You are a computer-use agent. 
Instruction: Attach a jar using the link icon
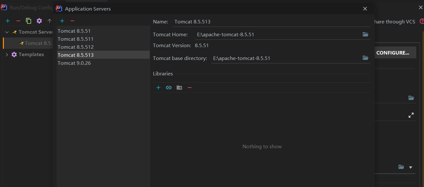169,87
